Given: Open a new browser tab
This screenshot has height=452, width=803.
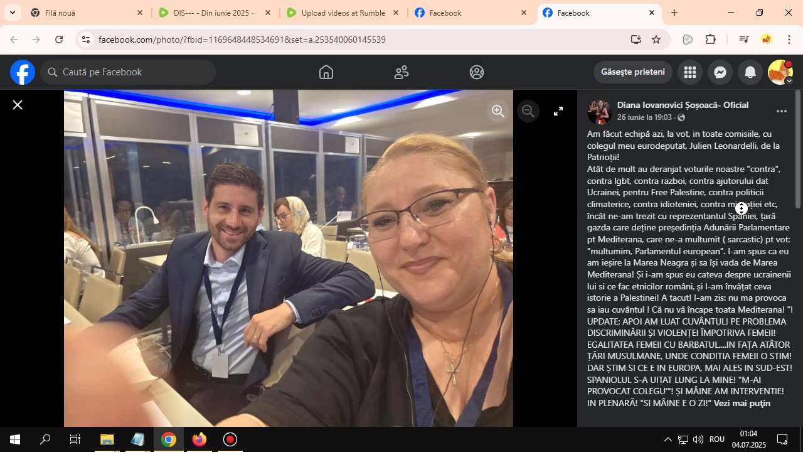Looking at the screenshot, I should click(x=674, y=13).
